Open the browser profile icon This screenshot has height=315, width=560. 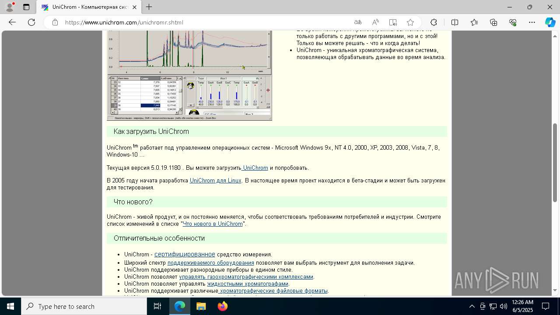[10, 7]
